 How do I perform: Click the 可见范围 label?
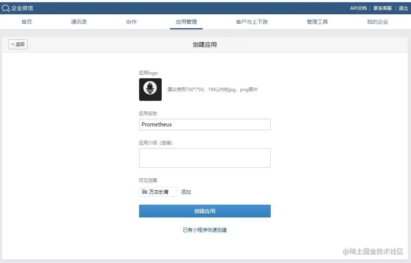point(148,180)
